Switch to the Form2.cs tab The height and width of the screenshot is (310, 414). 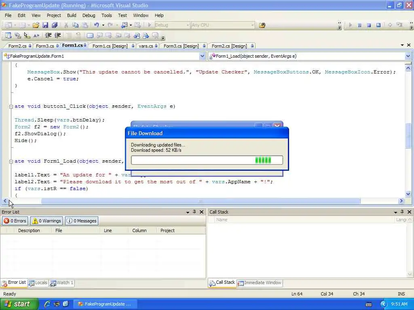coord(17,46)
